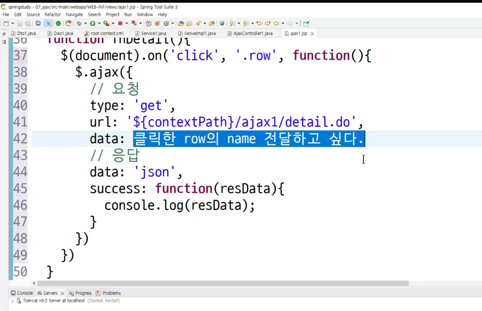Screen dimensions: 482x311
Task: Select Tomcat v9.0 Server at localhost entry
Action: coord(54,301)
